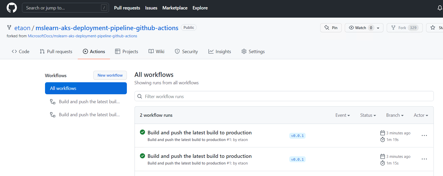Screen dimensions: 443x176
Task: Open the Insights tab
Action: click(x=219, y=52)
